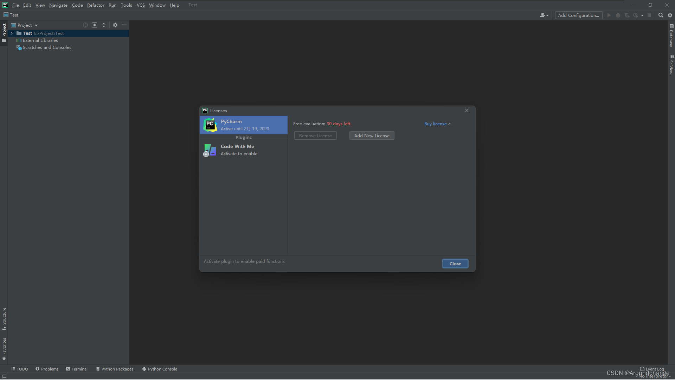Open the Edit menu
This screenshot has height=380, width=675.
pos(27,5)
